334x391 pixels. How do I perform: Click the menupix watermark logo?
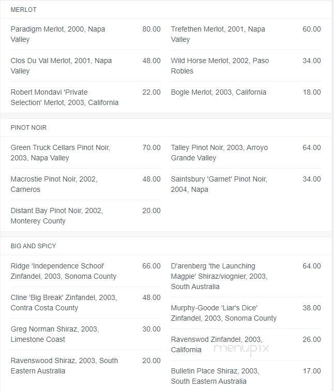pos(241,349)
